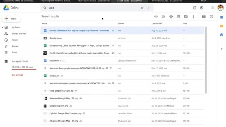Switch to Freelancing With WordPress browser tab

pyautogui.click(x=56, y=1)
